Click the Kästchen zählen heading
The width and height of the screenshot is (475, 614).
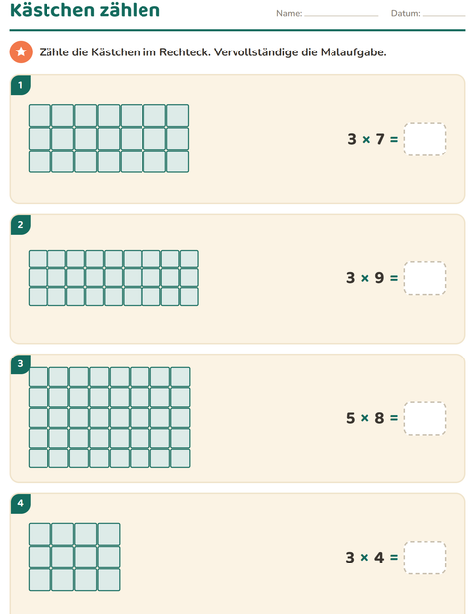pos(85,10)
